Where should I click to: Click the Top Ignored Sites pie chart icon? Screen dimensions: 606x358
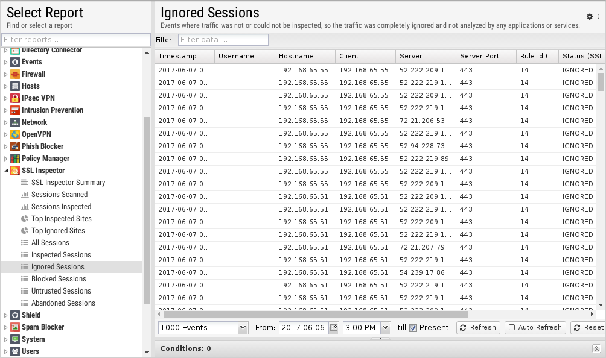[25, 231]
